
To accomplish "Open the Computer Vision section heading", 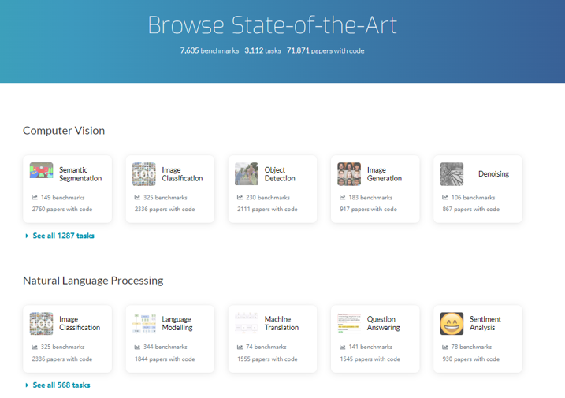I will pos(64,131).
